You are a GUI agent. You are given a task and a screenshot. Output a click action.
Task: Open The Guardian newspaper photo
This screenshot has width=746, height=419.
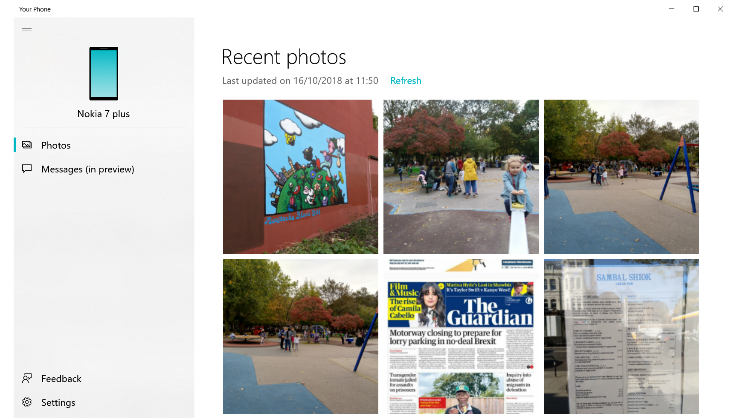(x=461, y=336)
